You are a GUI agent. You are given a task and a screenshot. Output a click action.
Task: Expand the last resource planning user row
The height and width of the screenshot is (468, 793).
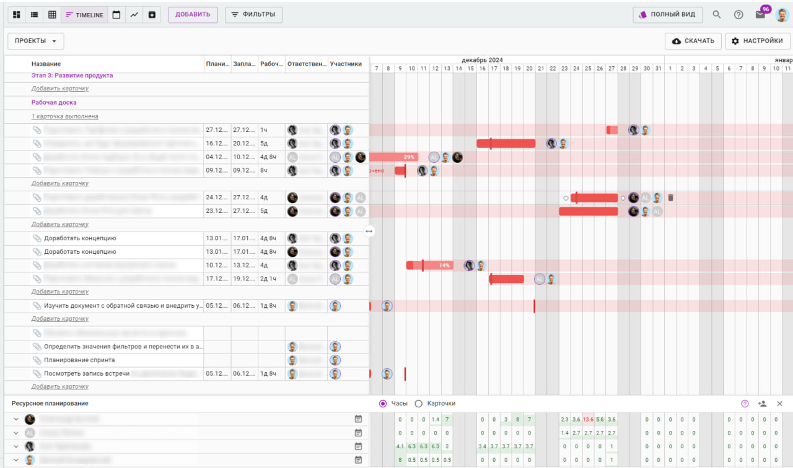click(x=16, y=460)
